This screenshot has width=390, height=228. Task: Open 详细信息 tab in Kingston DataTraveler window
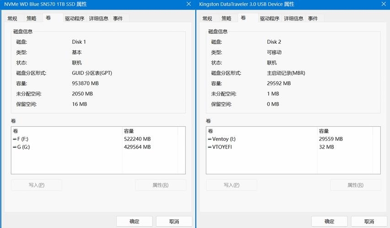point(294,18)
